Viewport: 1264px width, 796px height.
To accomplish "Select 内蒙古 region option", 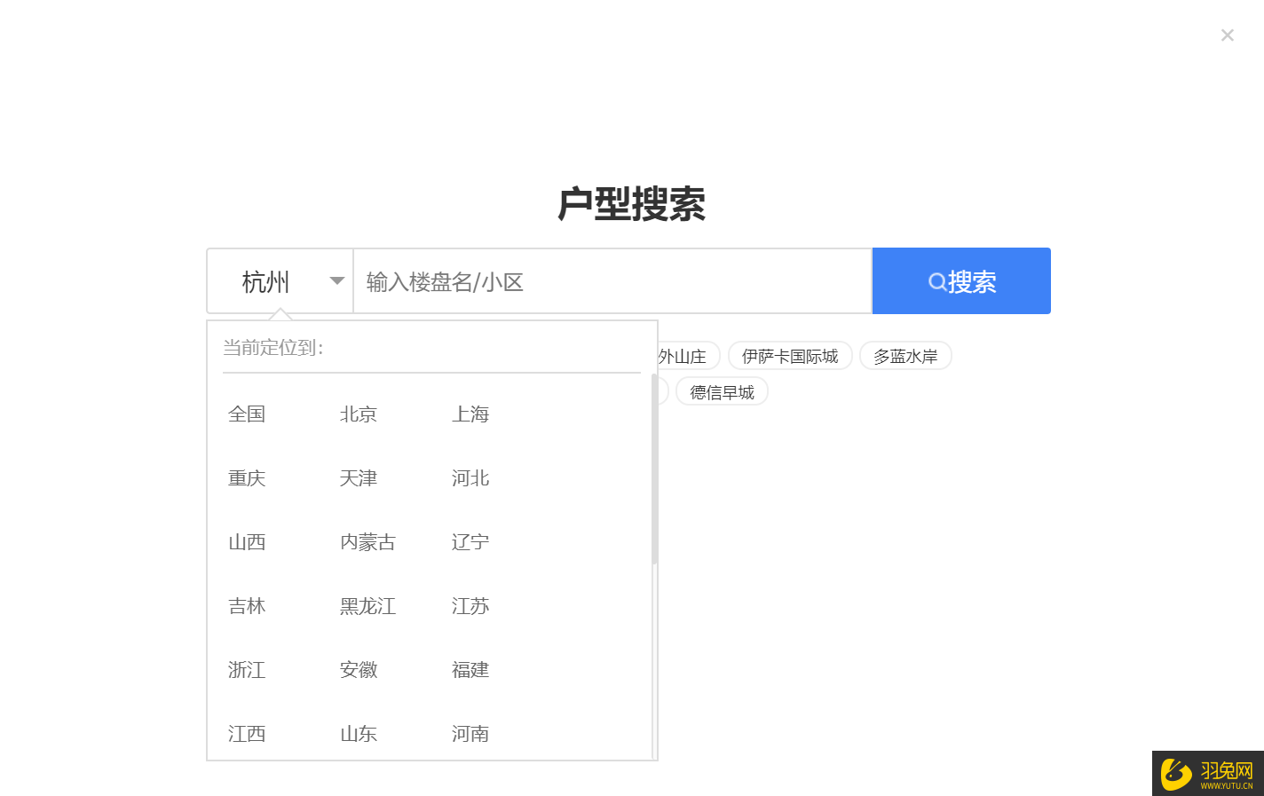I will [x=367, y=542].
